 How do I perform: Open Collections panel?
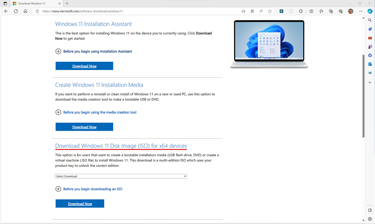click(331, 11)
